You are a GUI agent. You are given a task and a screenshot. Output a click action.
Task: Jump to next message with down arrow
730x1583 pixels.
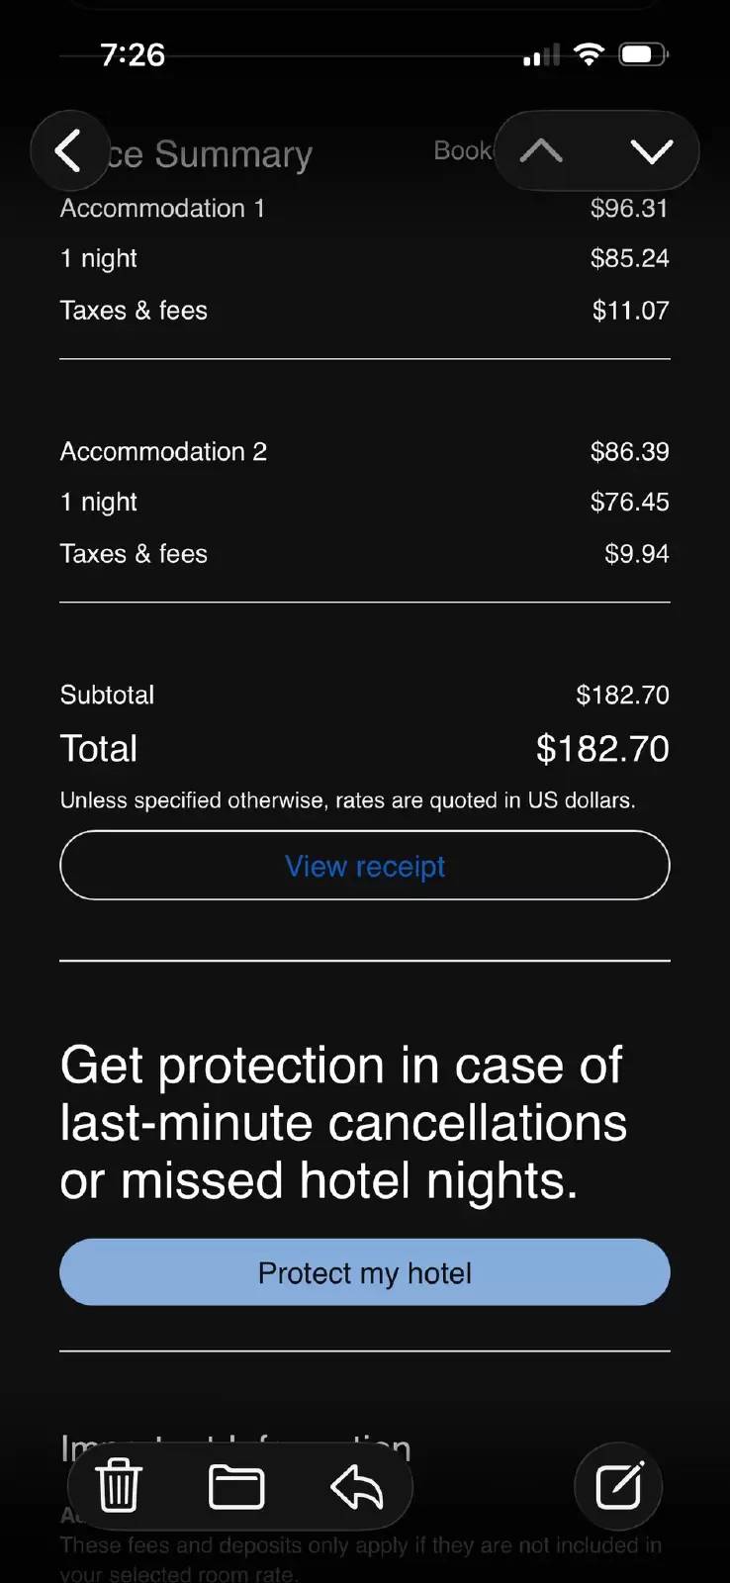[651, 151]
